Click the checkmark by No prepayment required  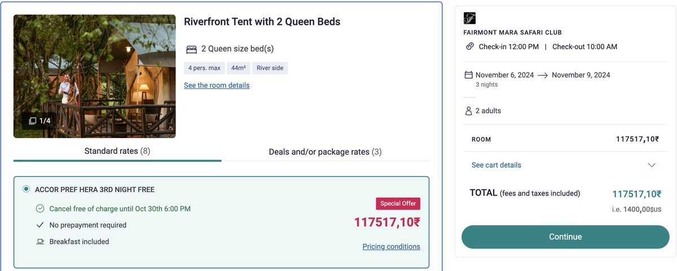pos(40,225)
